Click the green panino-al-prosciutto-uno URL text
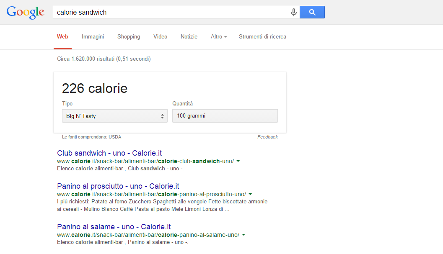Image resolution: width=443 pixels, height=254 pixels. pyautogui.click(x=151, y=194)
